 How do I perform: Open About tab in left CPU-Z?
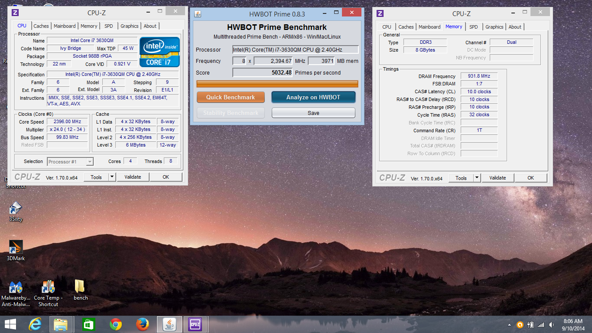point(150,26)
